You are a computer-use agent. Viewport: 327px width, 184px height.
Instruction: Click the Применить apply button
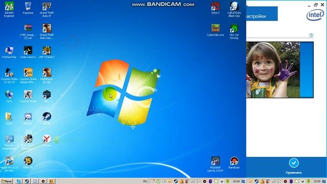[x=294, y=166]
